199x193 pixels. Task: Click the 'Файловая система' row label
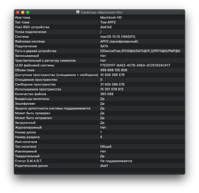point(30,41)
